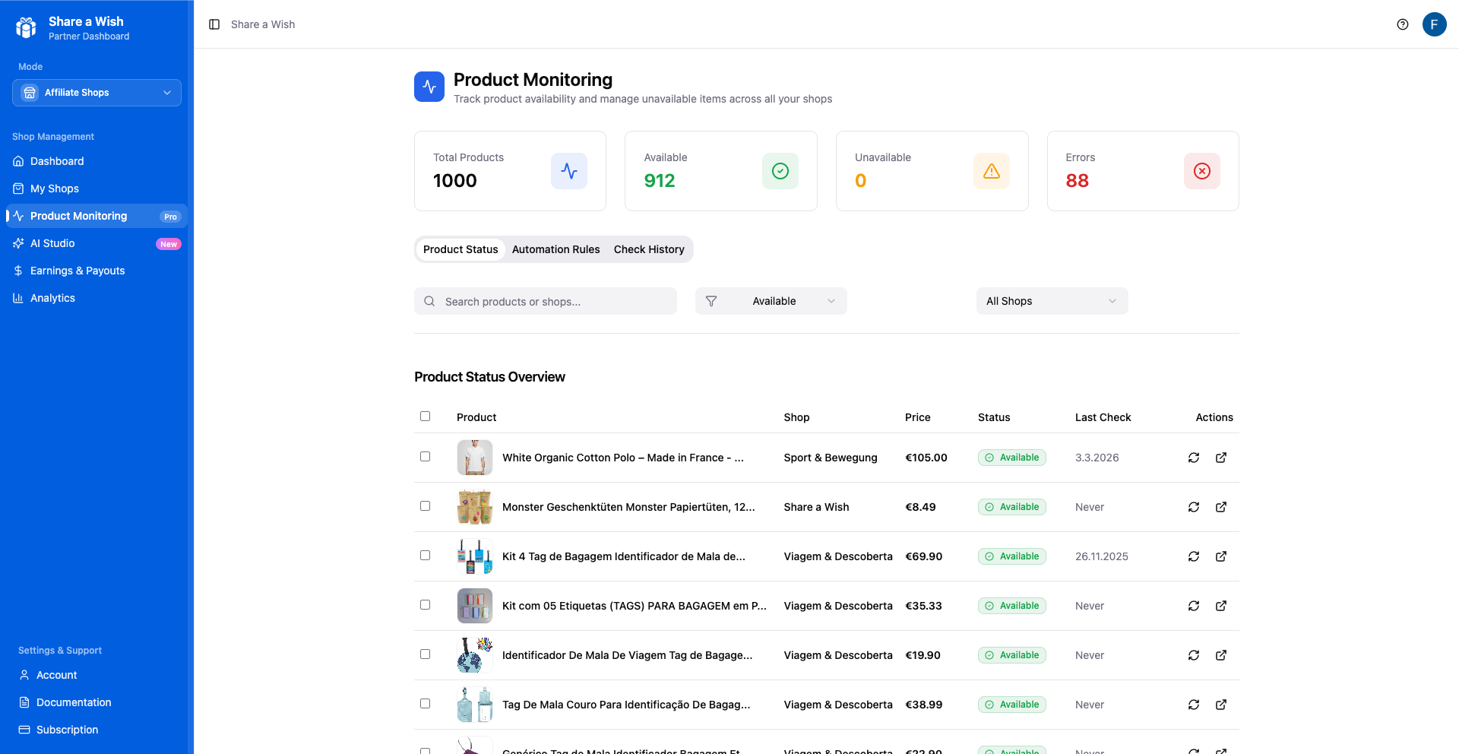1459x754 pixels.
Task: Open AI Studio in sidebar
Action: coord(97,243)
